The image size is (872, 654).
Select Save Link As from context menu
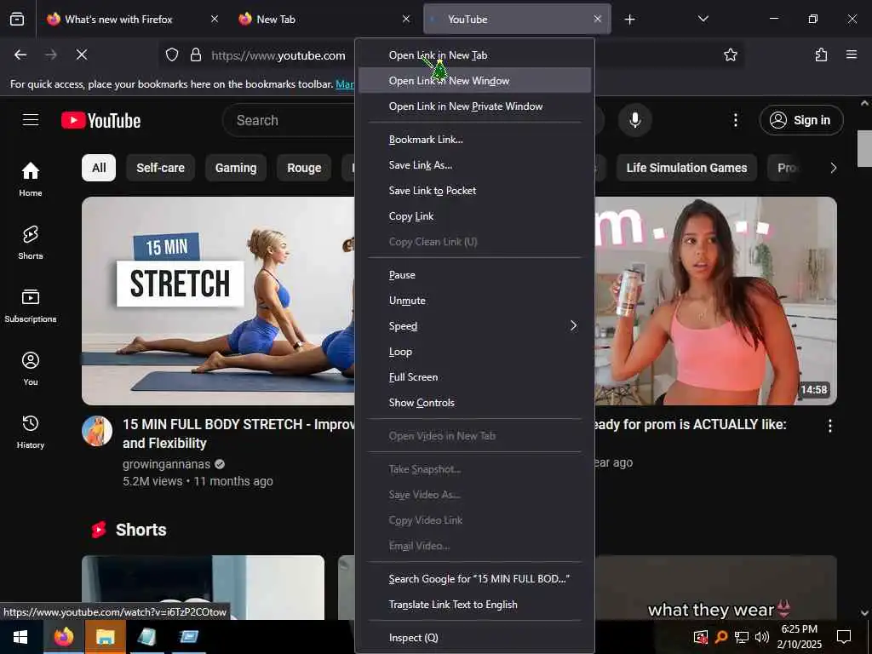pos(474,165)
